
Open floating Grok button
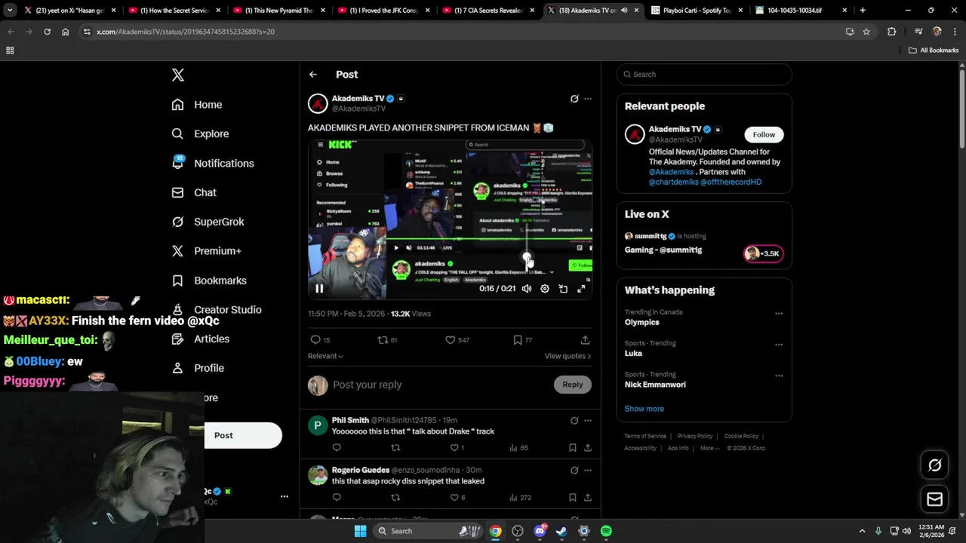tap(935, 465)
